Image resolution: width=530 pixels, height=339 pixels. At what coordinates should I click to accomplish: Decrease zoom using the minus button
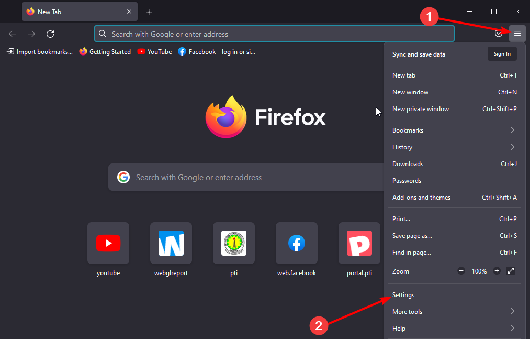click(461, 271)
